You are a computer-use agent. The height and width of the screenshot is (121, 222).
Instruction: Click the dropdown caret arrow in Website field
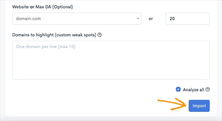click(138, 19)
